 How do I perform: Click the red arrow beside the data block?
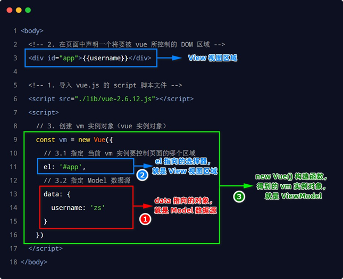[143, 204]
